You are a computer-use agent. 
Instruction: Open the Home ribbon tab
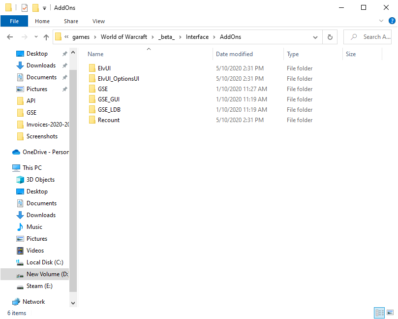tap(42, 21)
